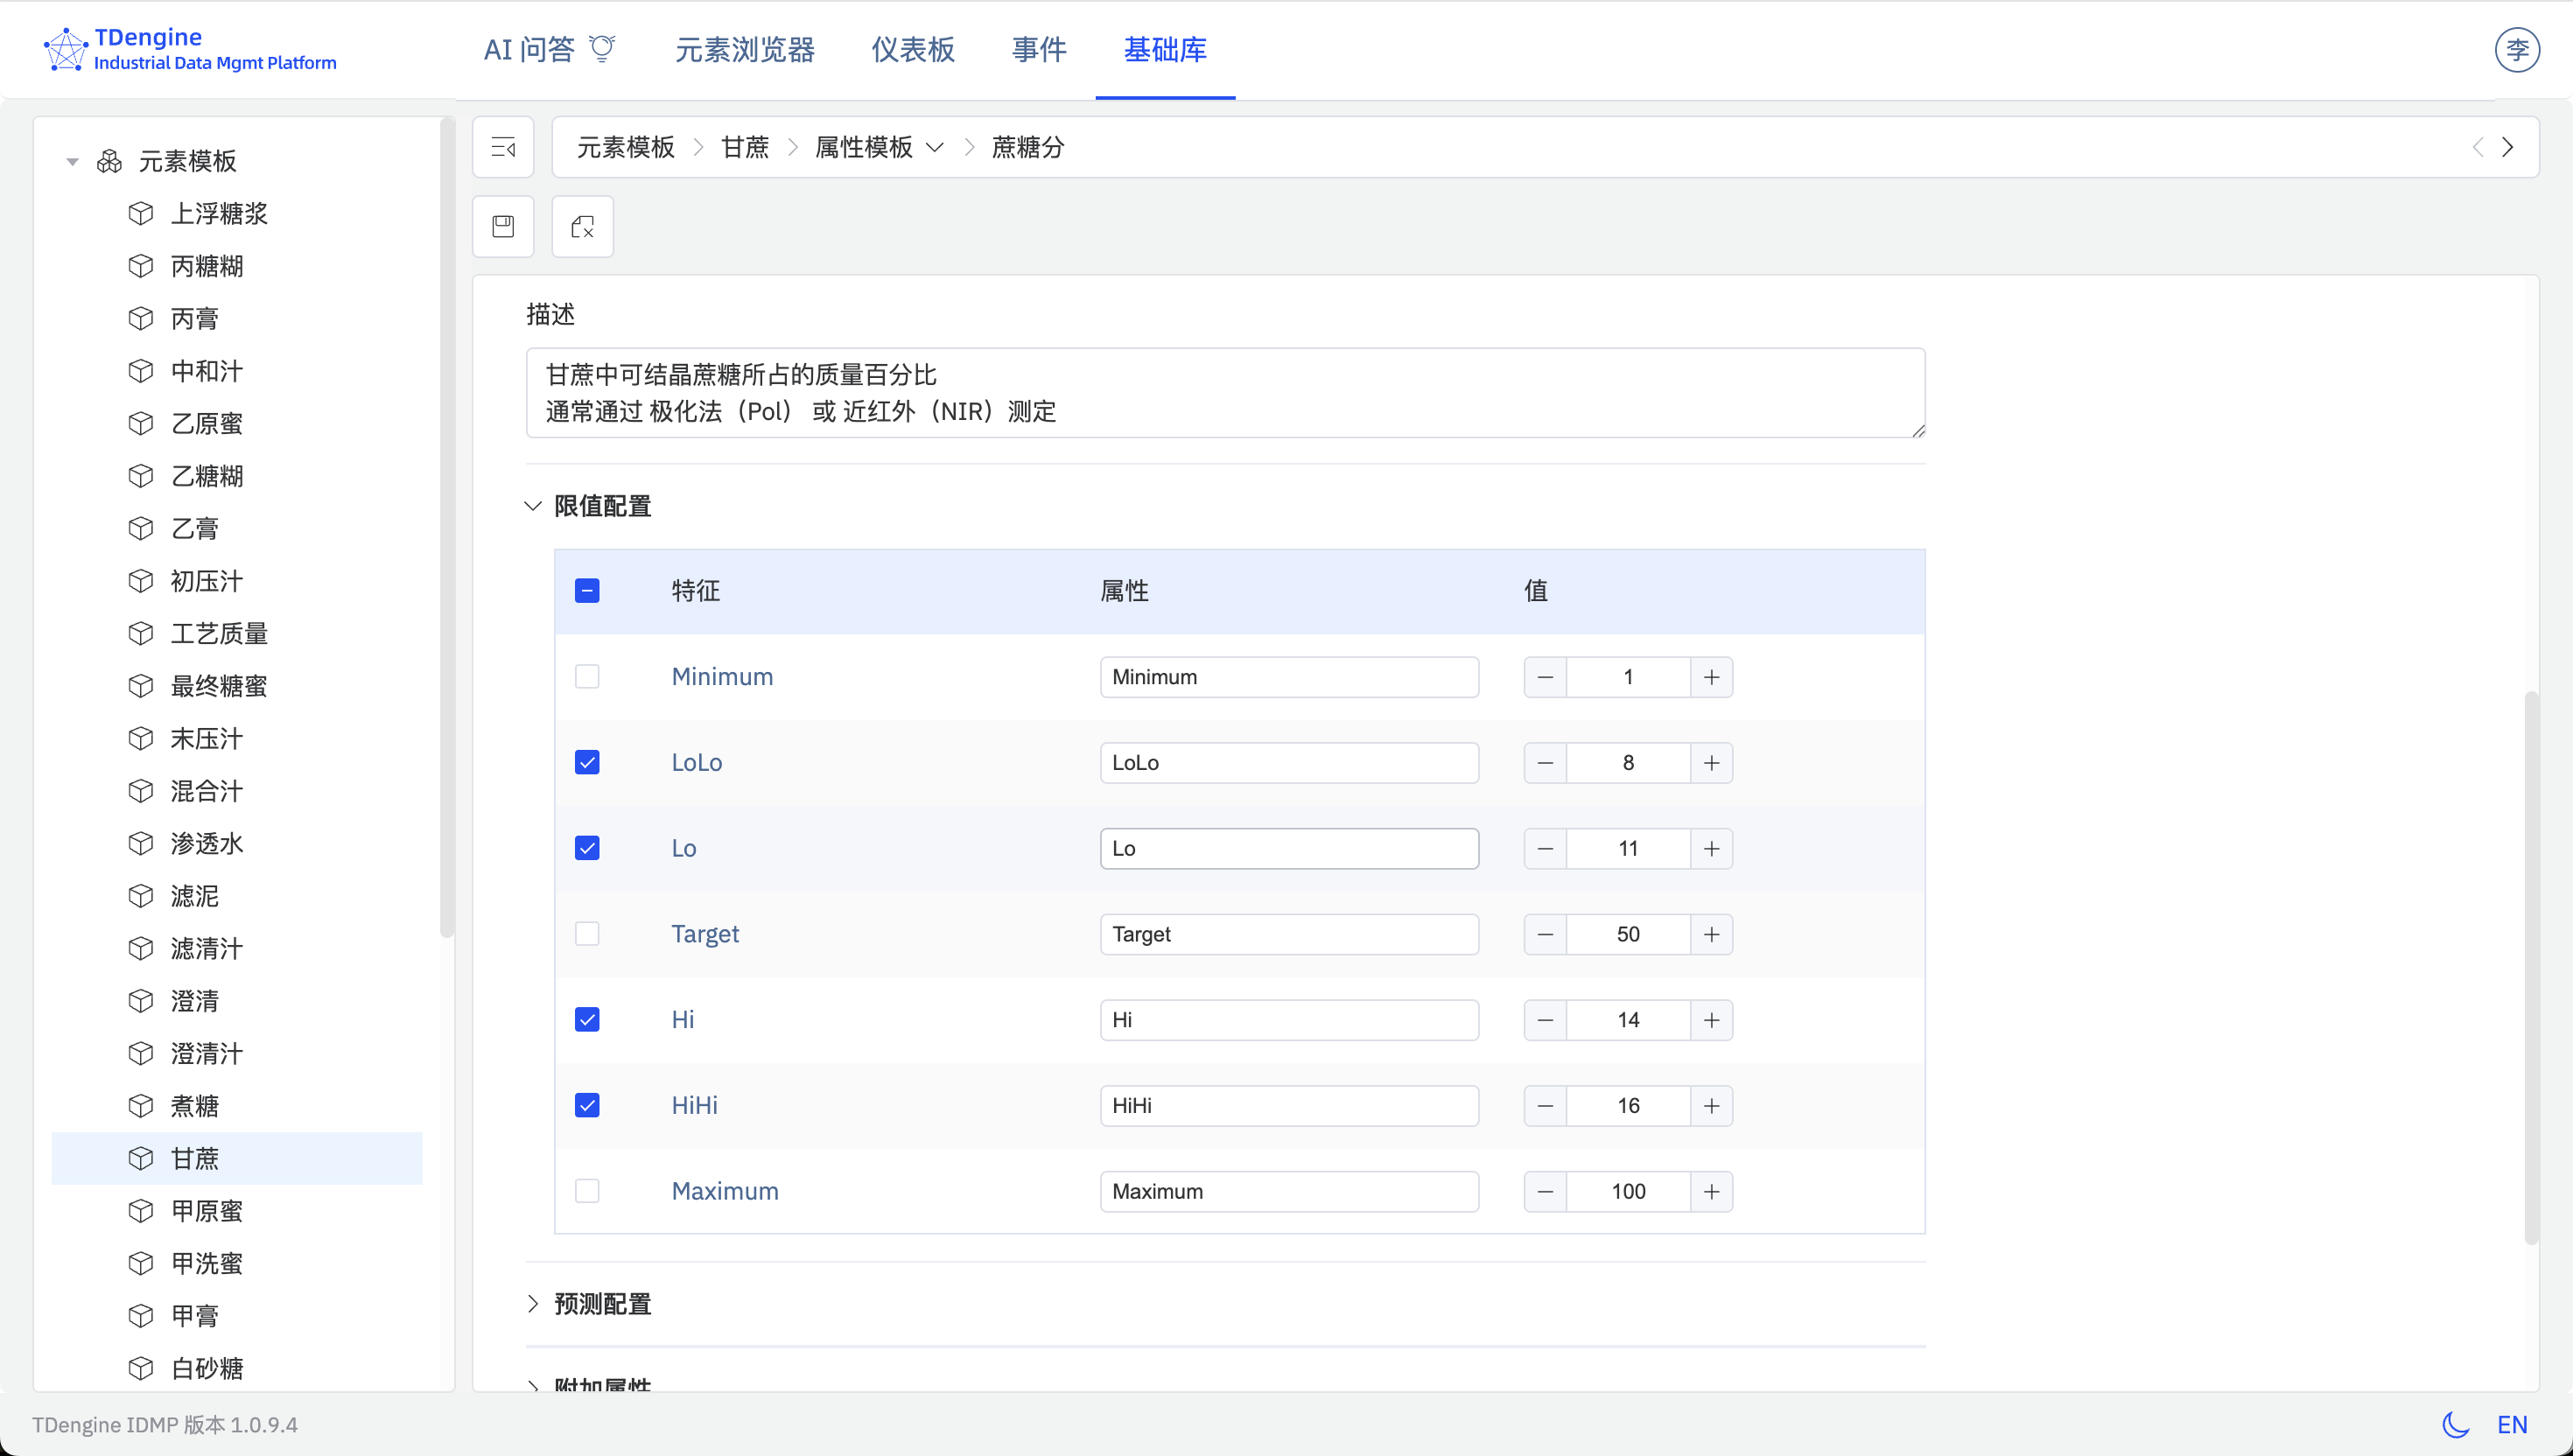Image resolution: width=2573 pixels, height=1456 pixels.
Task: Switch to the 仪表板 tab
Action: 912,50
